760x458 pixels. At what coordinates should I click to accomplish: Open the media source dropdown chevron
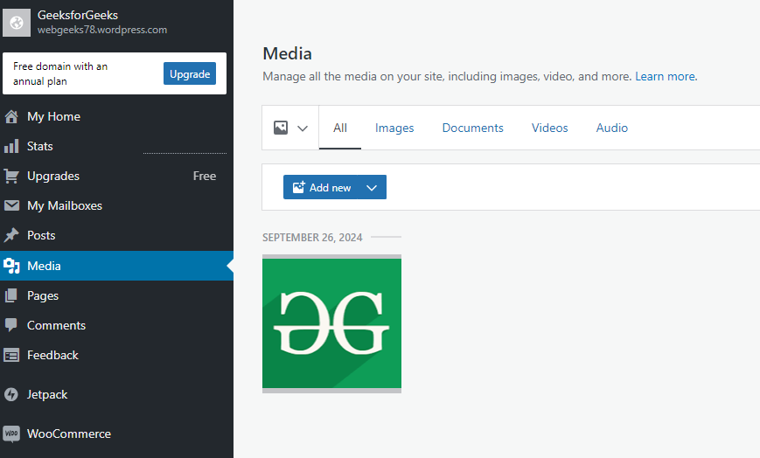coord(303,128)
